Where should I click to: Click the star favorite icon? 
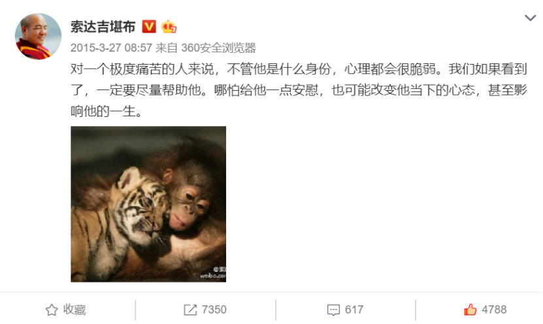[52, 310]
